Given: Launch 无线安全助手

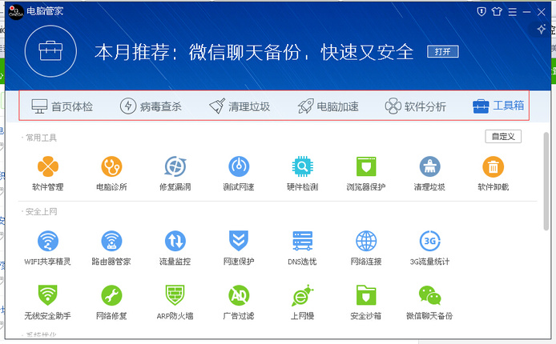Looking at the screenshot, I should [48, 302].
